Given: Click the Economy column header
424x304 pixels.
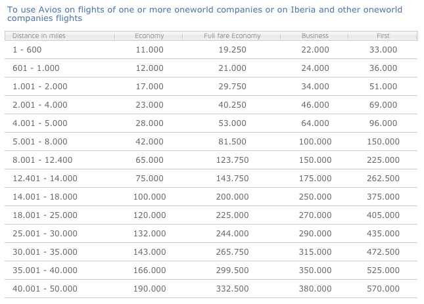Looking at the screenshot, I should (x=149, y=35).
